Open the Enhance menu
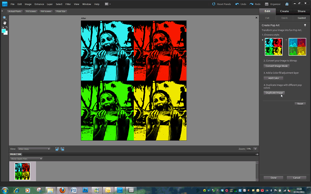 (x=39, y=4)
